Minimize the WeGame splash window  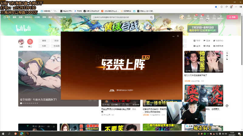[x=173, y=36]
